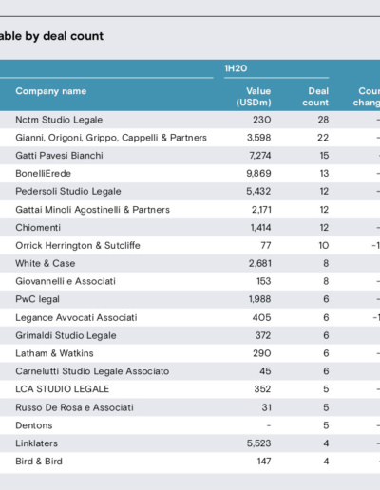
Task: Click value 230 for Nctm Studio Legale
Action: (x=262, y=120)
